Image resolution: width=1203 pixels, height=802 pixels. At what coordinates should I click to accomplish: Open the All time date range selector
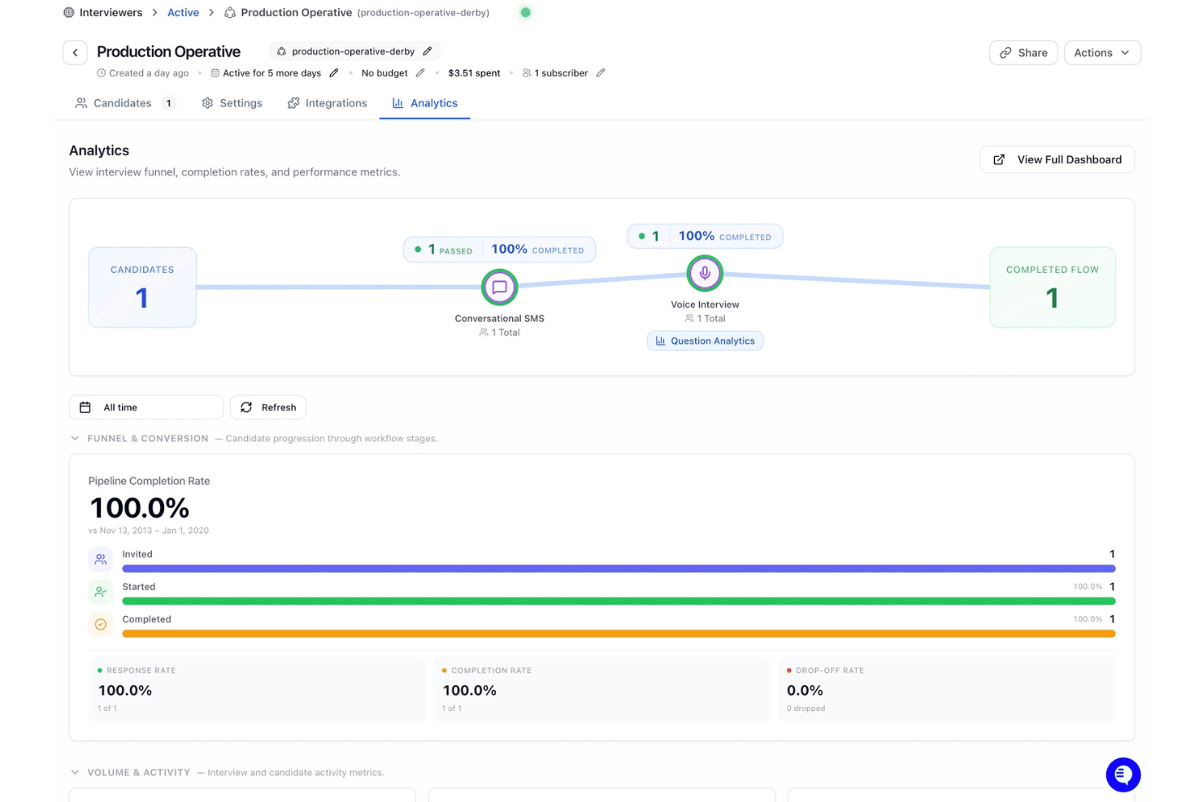coord(146,407)
